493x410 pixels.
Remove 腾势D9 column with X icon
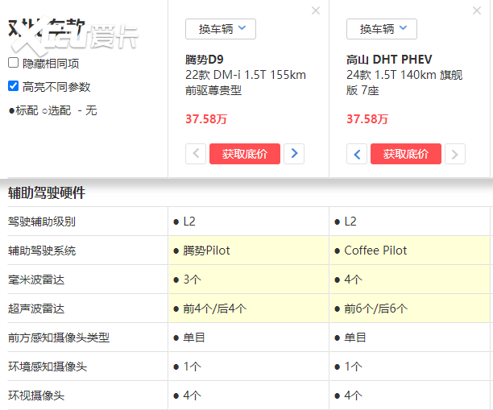point(316,10)
